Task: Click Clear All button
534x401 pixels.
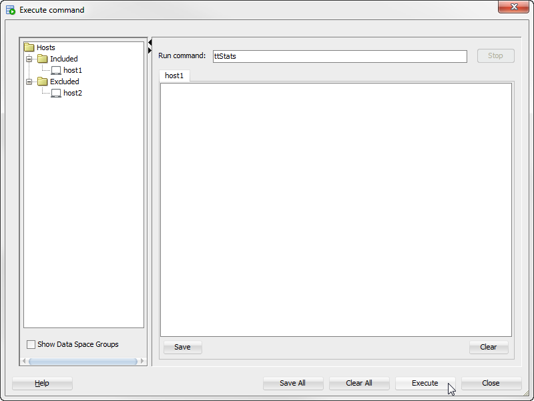Action: pyautogui.click(x=359, y=383)
